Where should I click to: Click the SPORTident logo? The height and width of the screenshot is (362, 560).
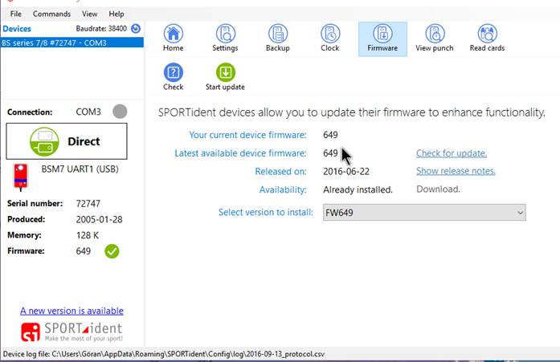[72, 331]
